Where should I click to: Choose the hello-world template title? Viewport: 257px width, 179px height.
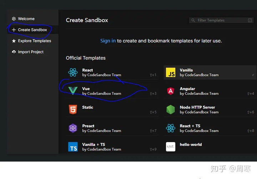pos(191,145)
